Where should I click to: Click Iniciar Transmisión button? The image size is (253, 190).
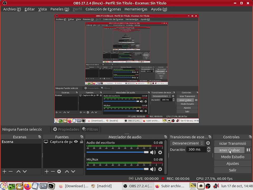click(232, 144)
